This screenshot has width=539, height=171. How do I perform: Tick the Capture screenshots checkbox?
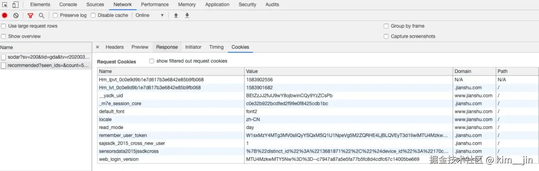click(386, 36)
